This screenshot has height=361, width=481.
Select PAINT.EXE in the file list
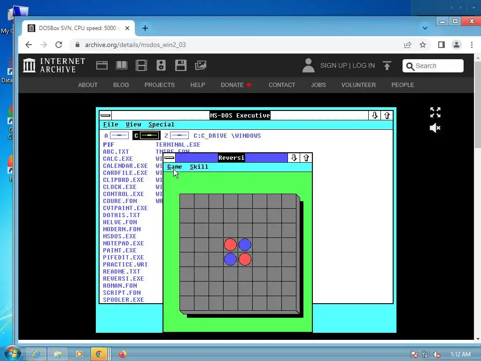pyautogui.click(x=120, y=250)
